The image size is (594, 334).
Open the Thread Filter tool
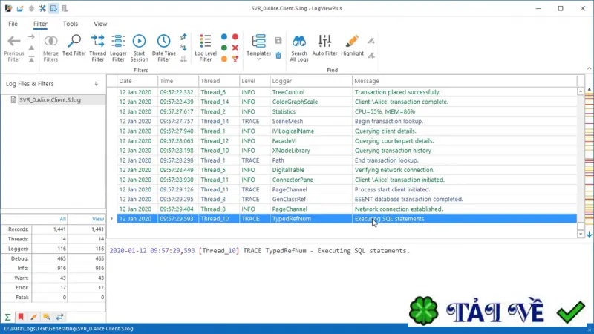coord(98,48)
